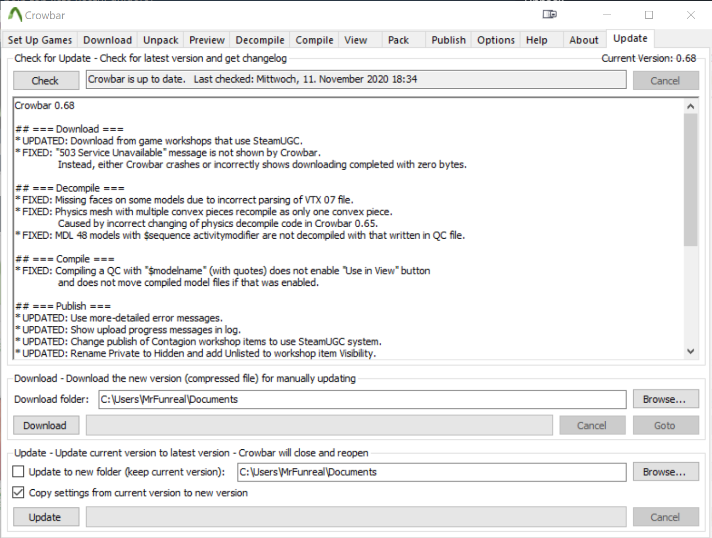Click the 'MDL 48 models' changelog line
The image size is (712, 538).
tap(240, 236)
